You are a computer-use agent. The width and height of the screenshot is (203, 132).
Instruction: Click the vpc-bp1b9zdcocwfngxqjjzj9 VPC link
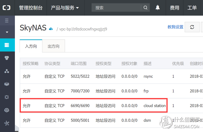(83, 29)
